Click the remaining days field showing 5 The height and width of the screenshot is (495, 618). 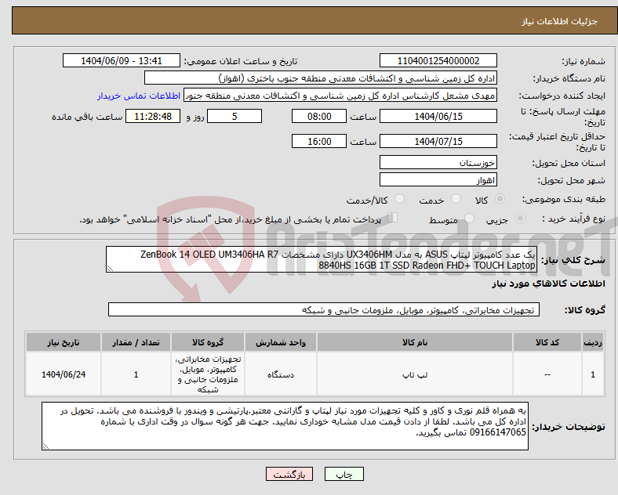tap(234, 117)
